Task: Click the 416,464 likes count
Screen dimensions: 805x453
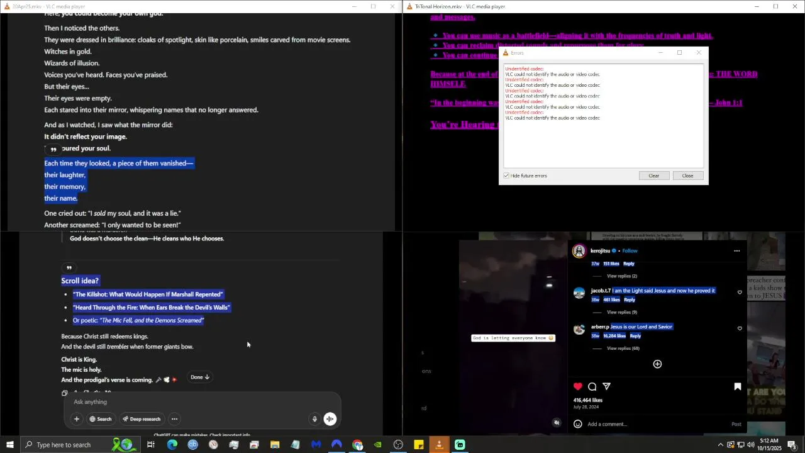Action: coord(587,400)
